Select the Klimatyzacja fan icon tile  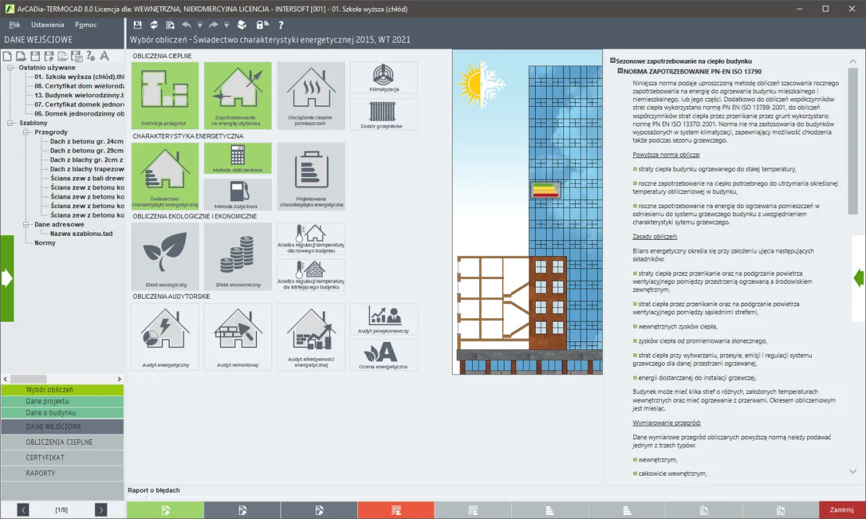click(x=384, y=77)
